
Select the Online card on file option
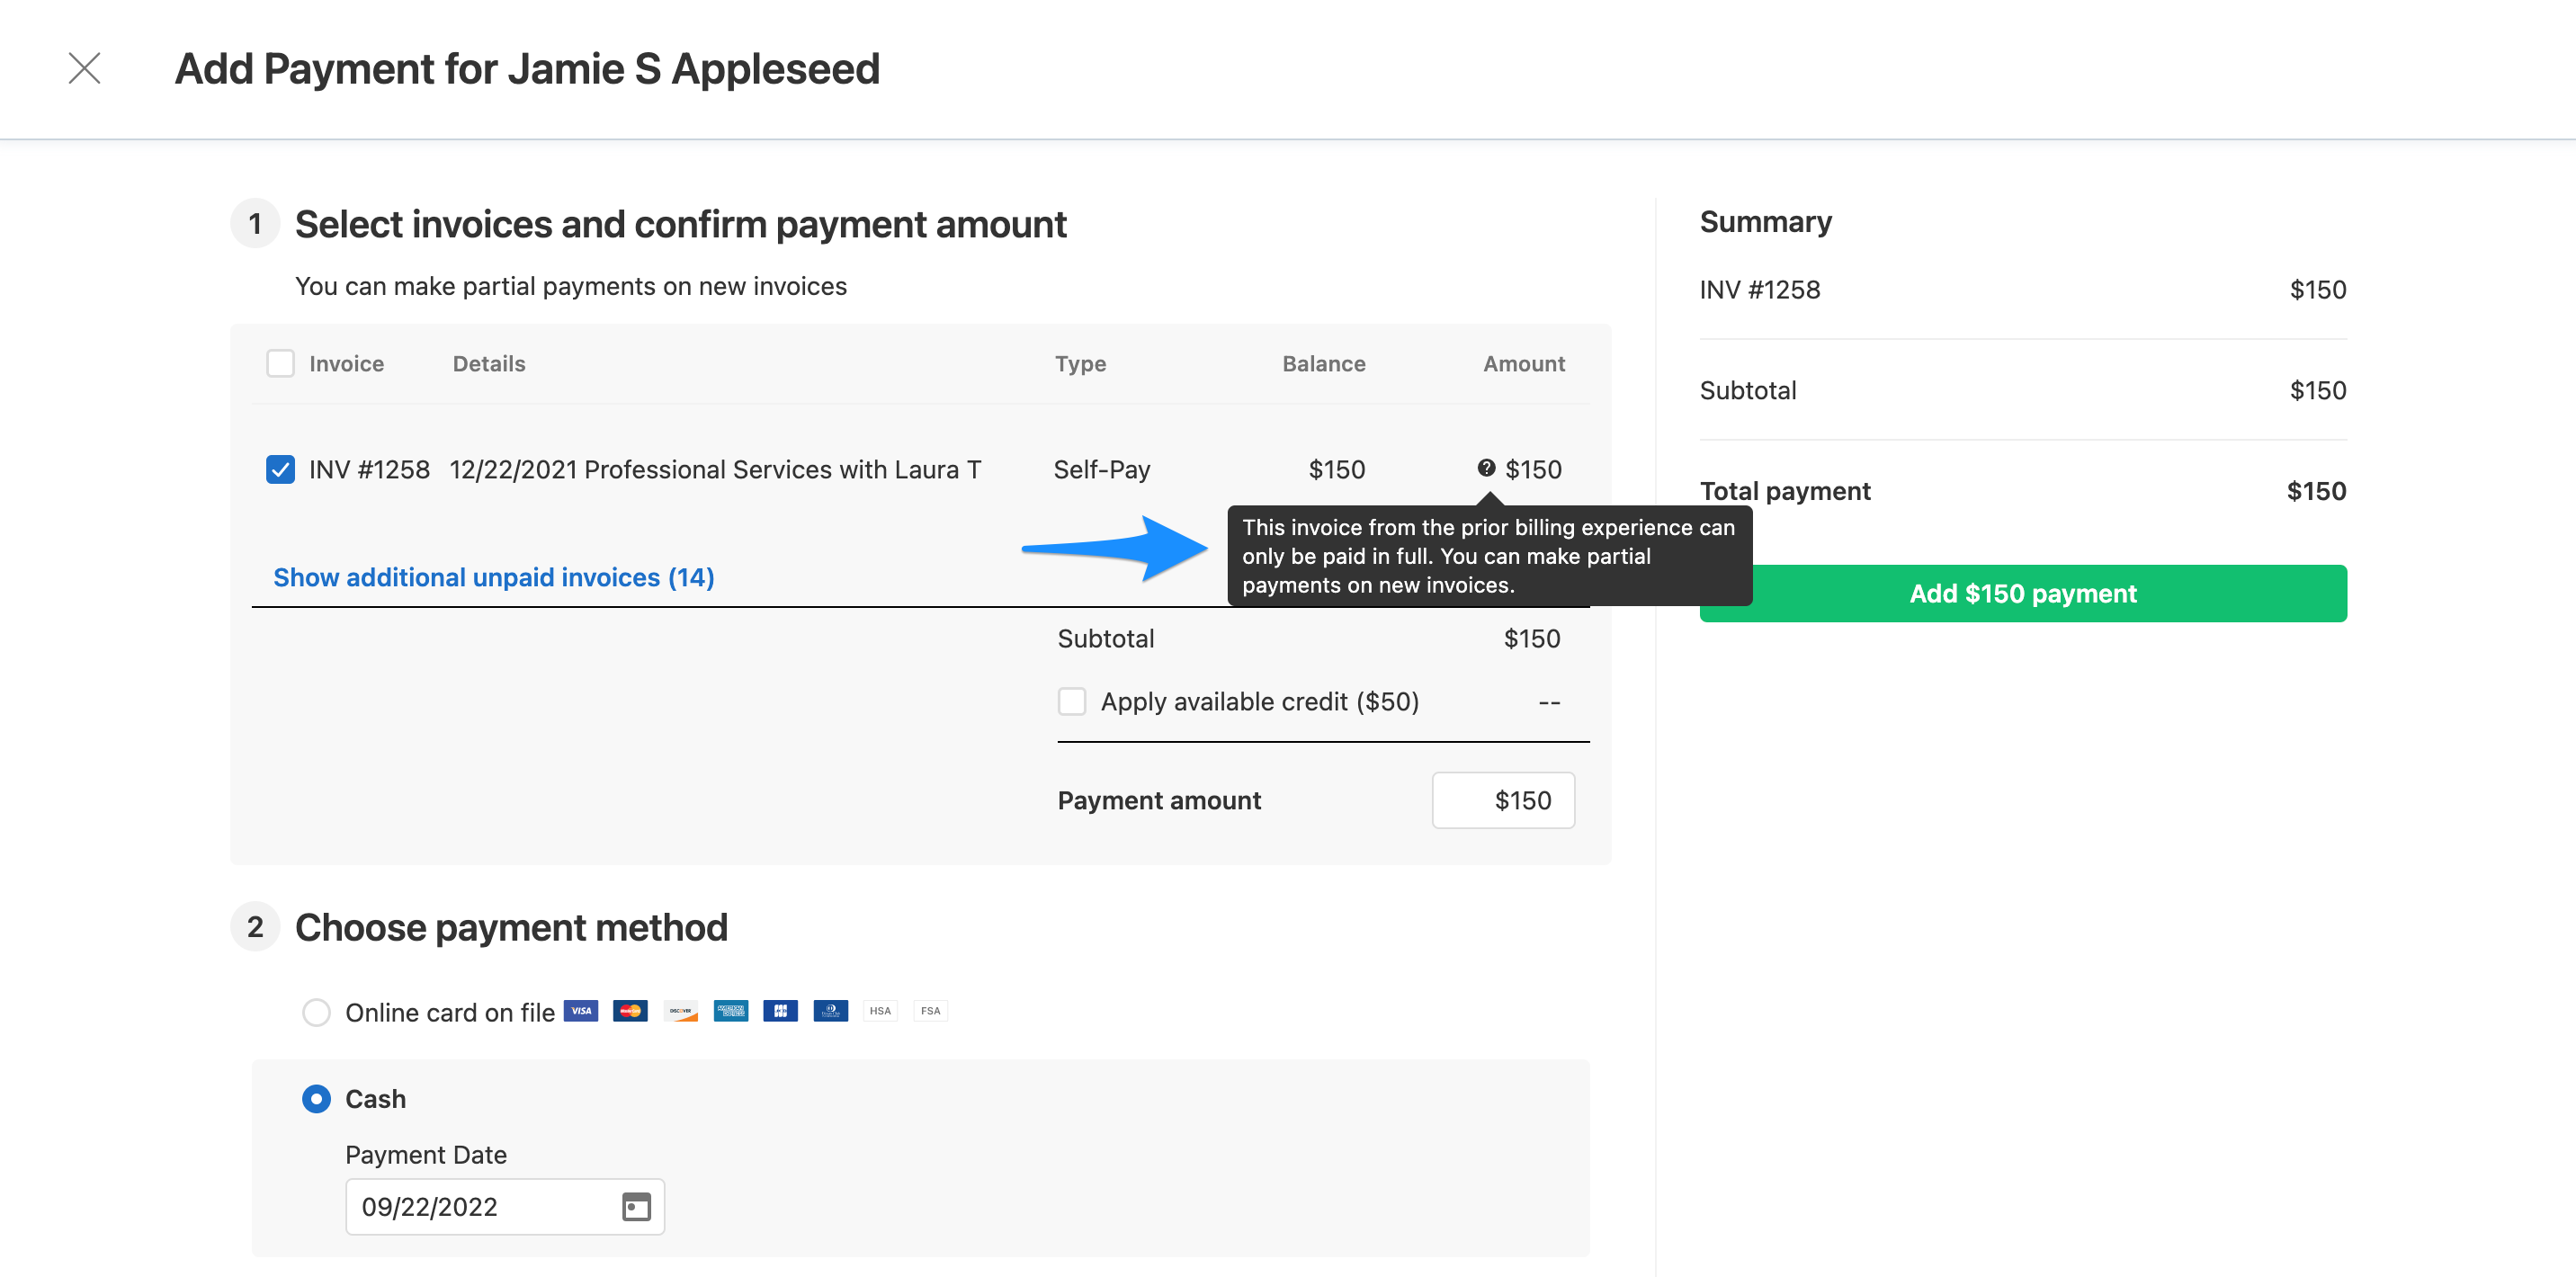[x=316, y=1012]
